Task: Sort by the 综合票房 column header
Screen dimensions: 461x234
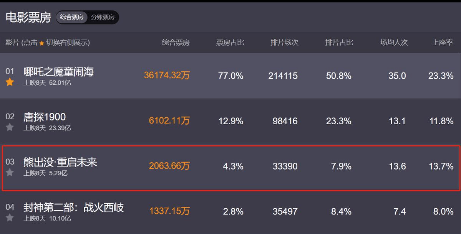Action: point(176,43)
